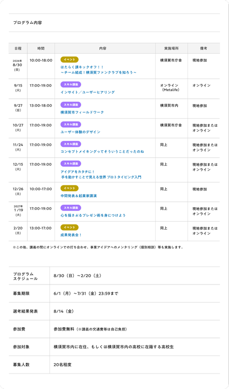Click the 実施場所 column header
This screenshot has width=229, height=389.
point(171,48)
